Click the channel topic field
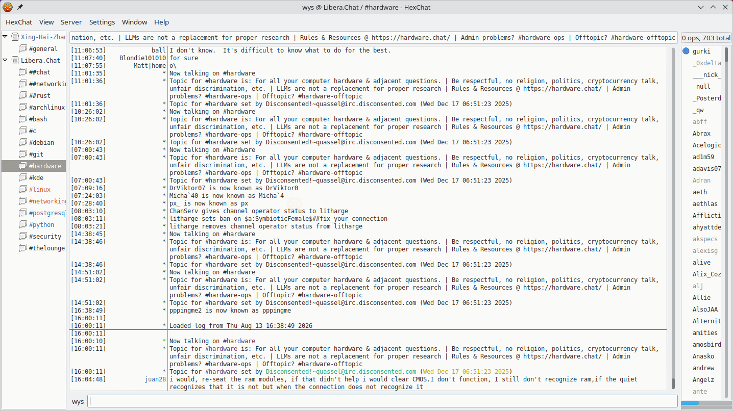This screenshot has height=411, width=733. pyautogui.click(x=373, y=37)
